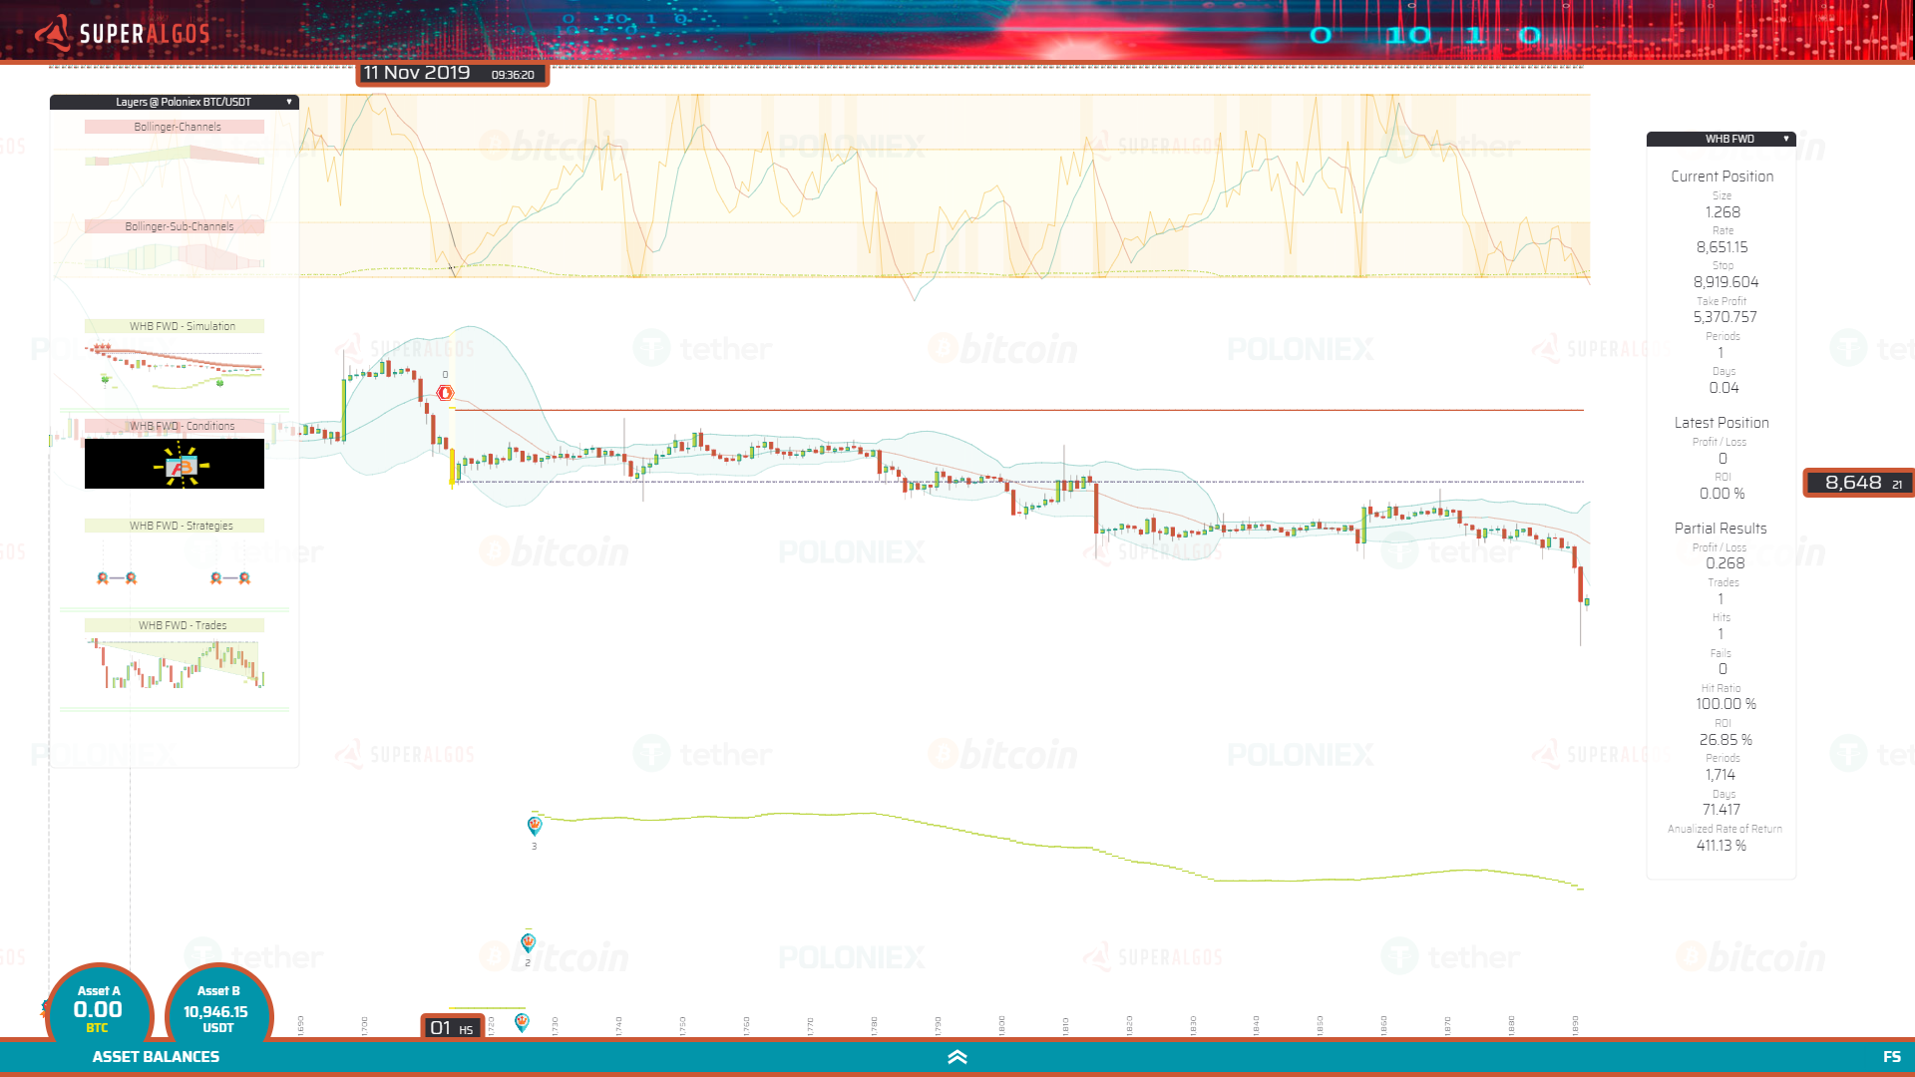Viewport: 1915px width, 1077px height.
Task: Click the Latest Position ROI 0.00 %
Action: click(x=1723, y=494)
